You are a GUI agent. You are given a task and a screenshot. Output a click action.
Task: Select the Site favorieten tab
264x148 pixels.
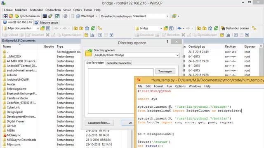95,62
